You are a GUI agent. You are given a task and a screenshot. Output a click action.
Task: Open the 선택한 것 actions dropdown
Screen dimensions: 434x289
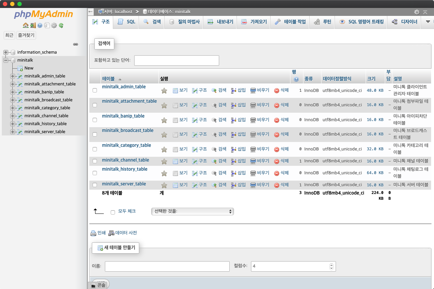coord(192,211)
